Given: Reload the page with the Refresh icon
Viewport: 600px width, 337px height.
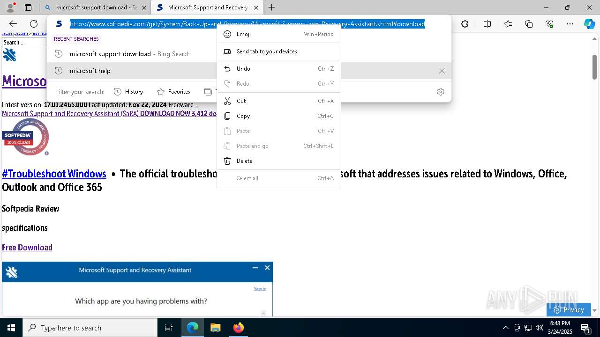Looking at the screenshot, I should (34, 24).
